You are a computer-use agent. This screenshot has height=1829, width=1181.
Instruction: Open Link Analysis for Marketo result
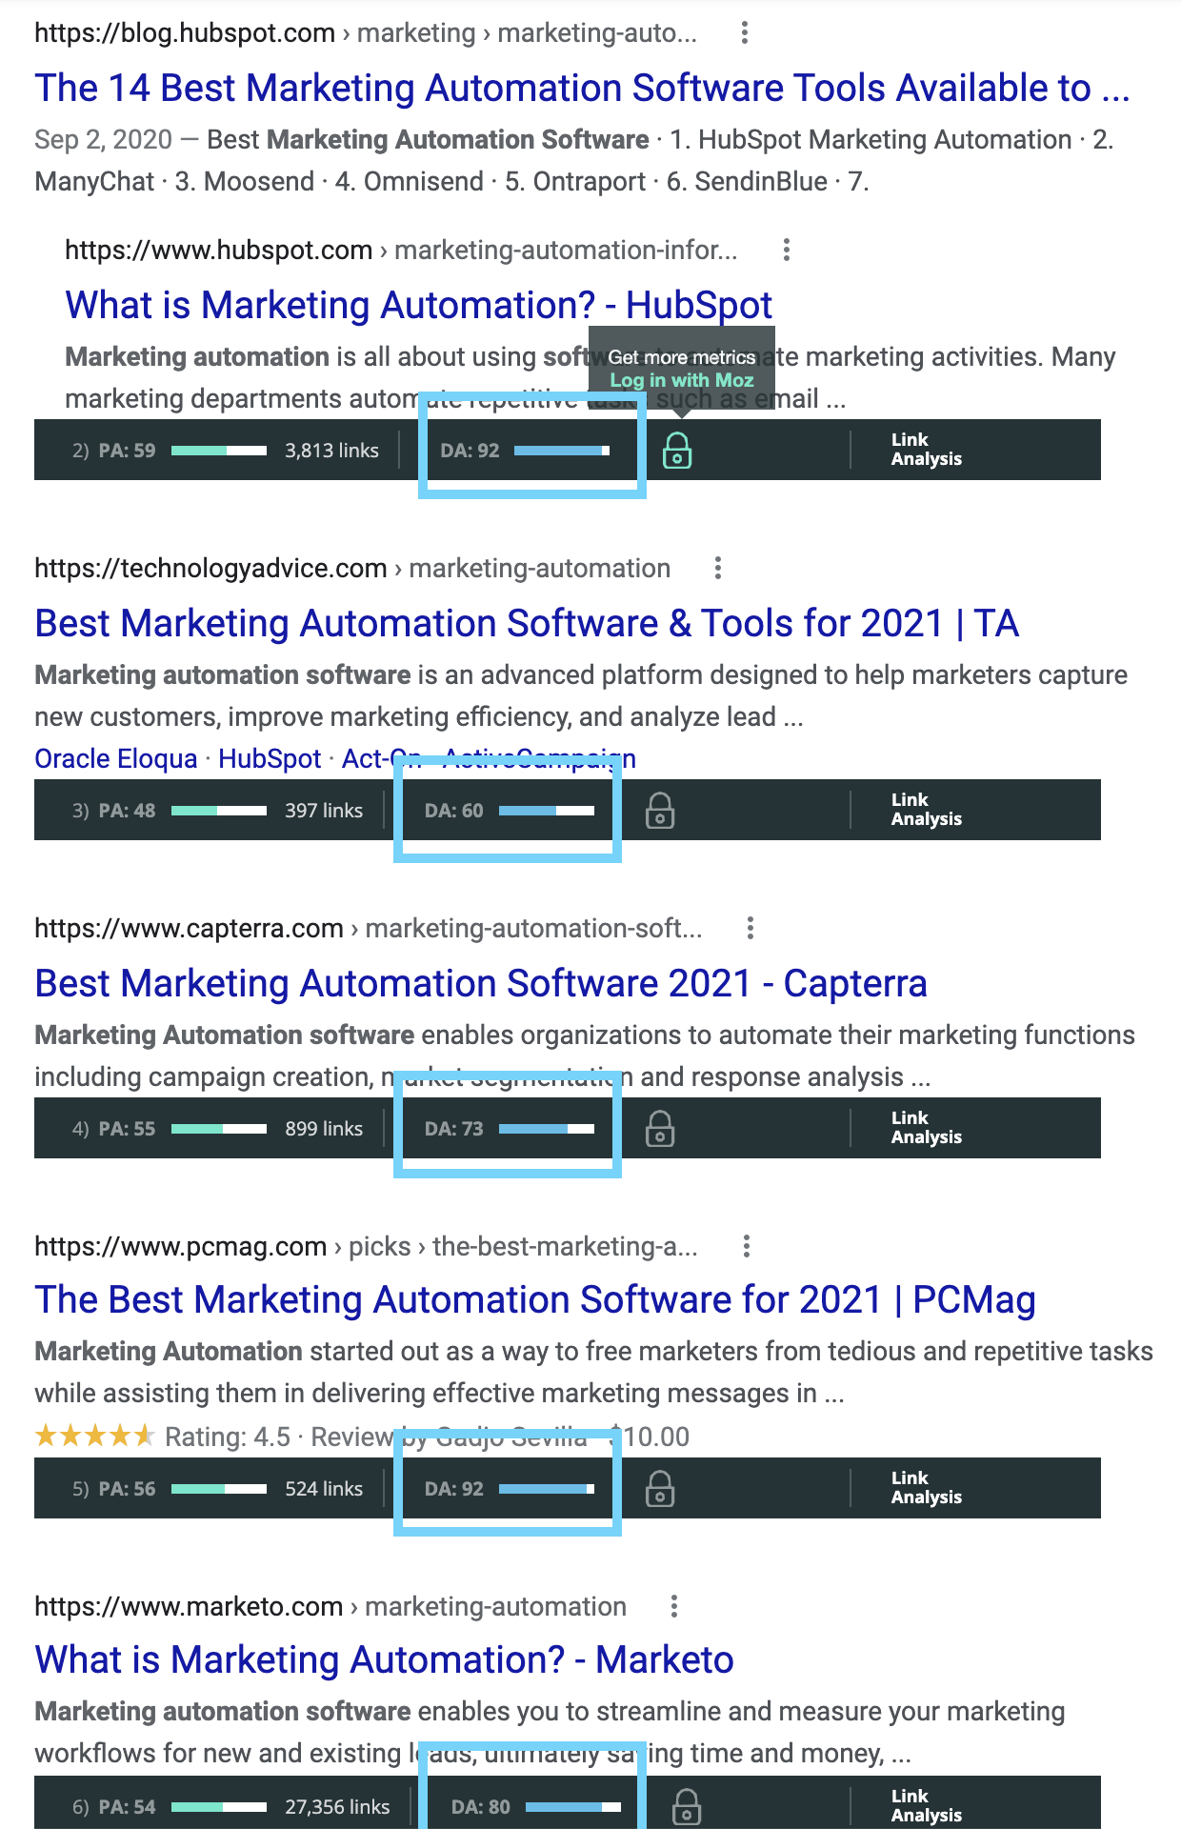[927, 1806]
